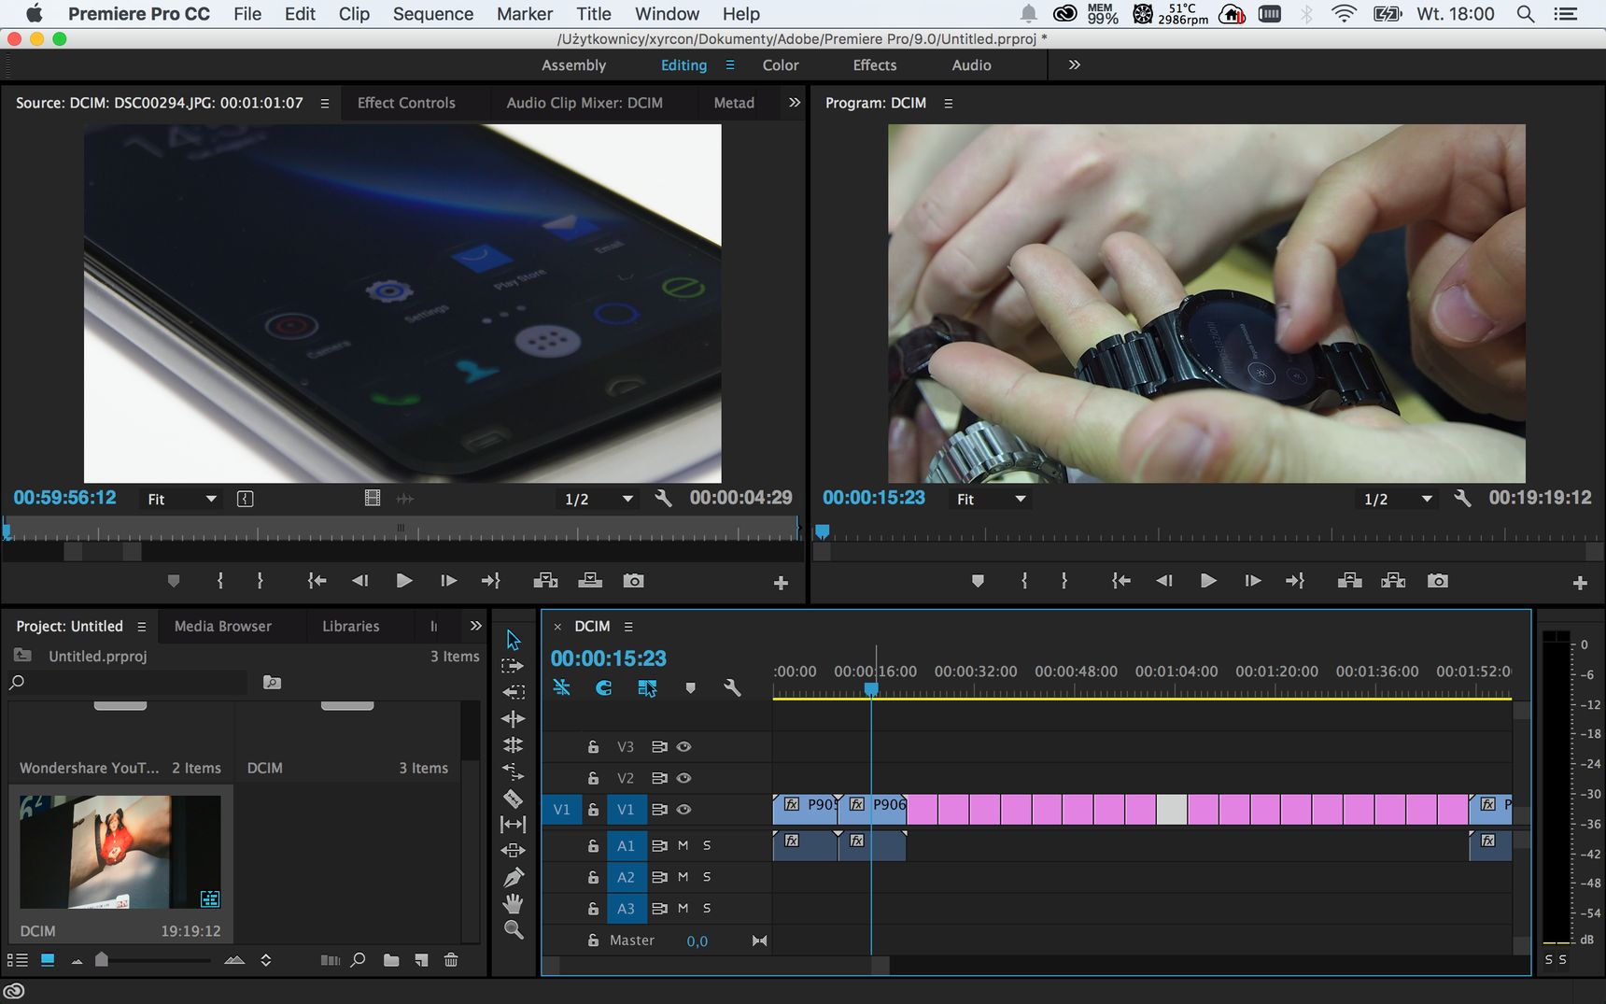Open the Libraries tab

coord(350,626)
